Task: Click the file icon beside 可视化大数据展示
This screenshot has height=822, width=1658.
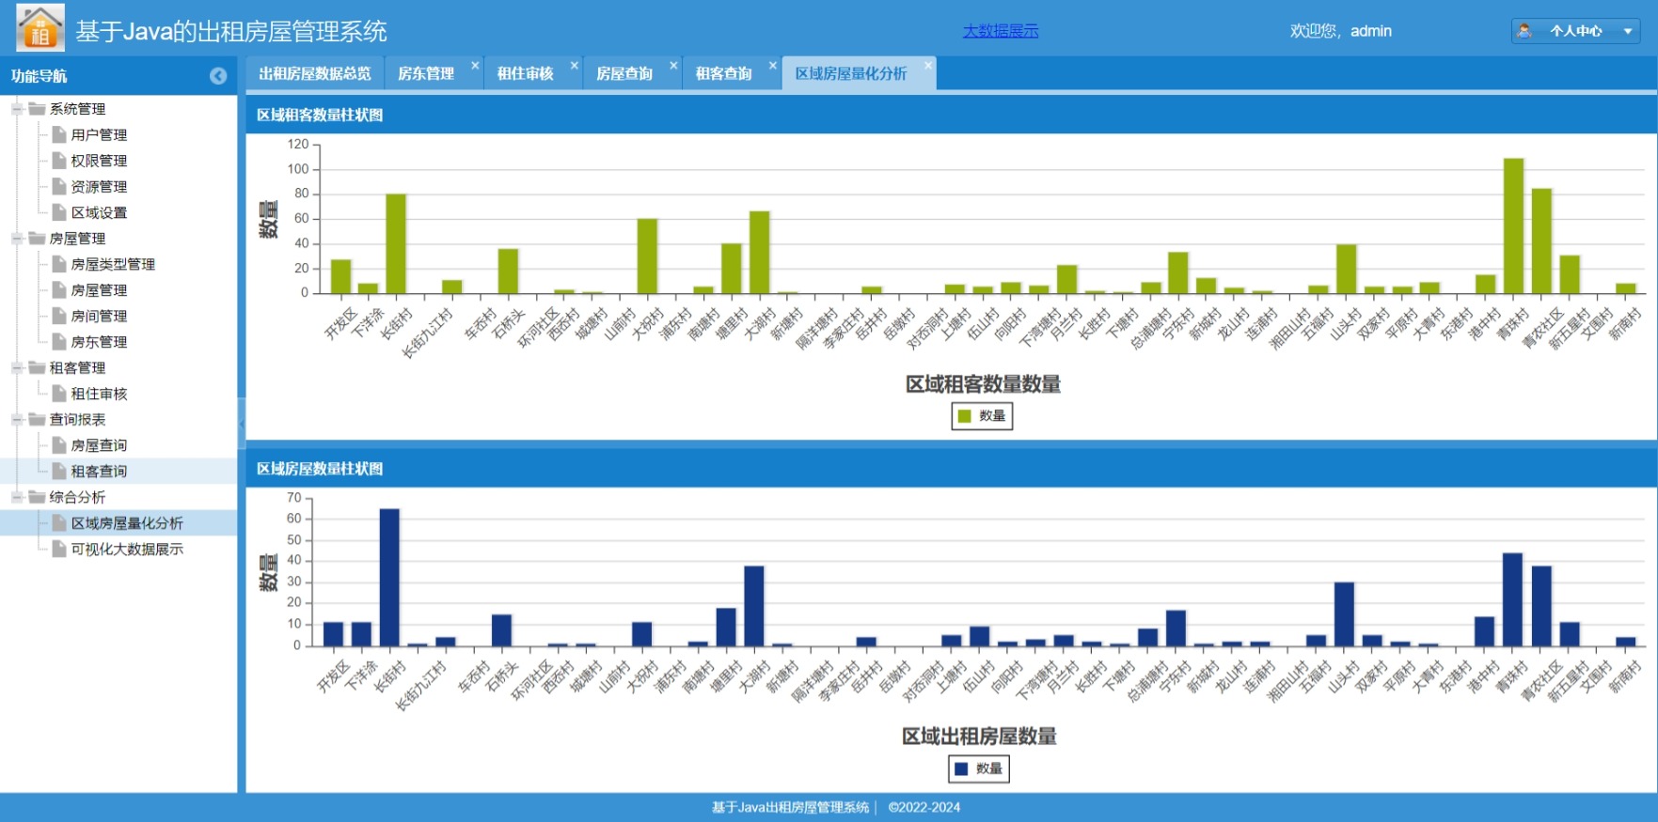Action: (x=59, y=549)
